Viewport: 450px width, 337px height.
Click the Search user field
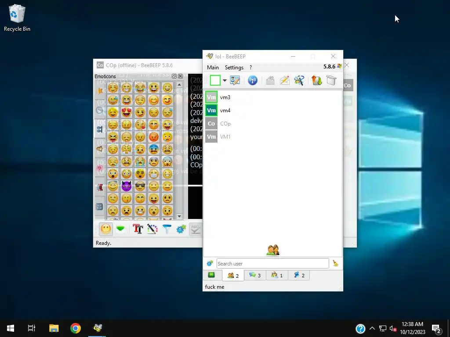click(272, 263)
